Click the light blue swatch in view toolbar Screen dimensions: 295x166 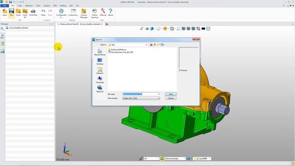click(208, 29)
